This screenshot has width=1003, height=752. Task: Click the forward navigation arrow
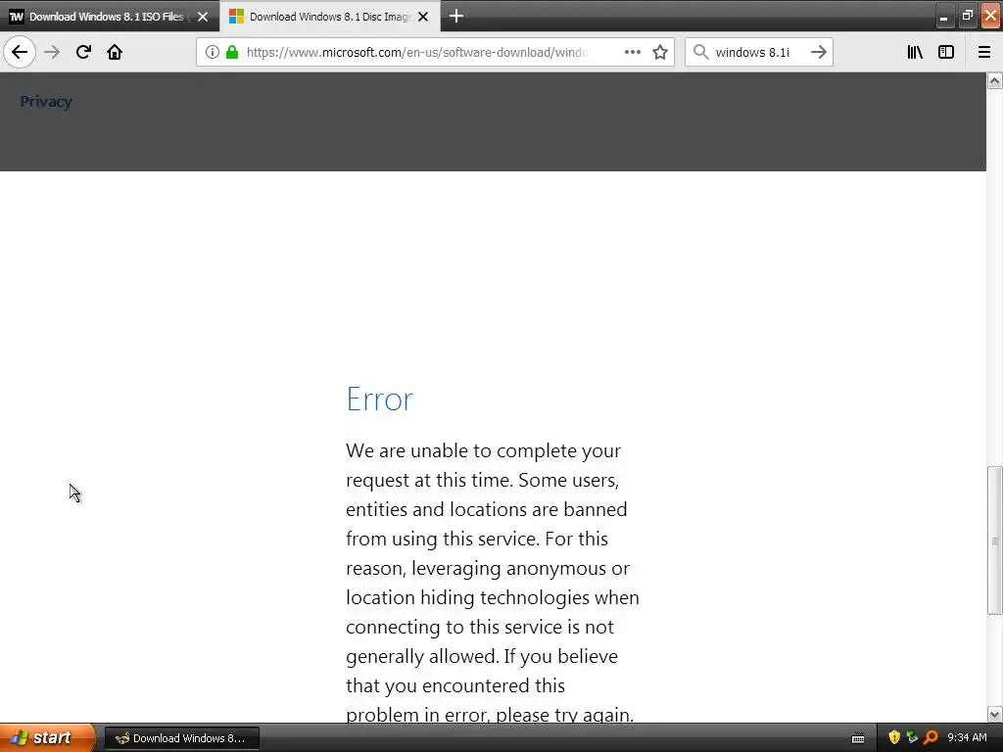pyautogui.click(x=52, y=52)
